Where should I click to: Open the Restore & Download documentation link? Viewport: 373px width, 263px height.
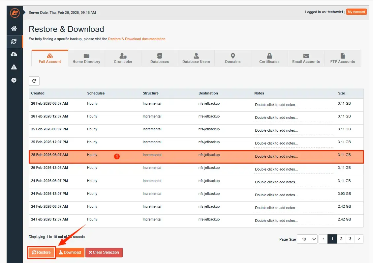(x=137, y=39)
